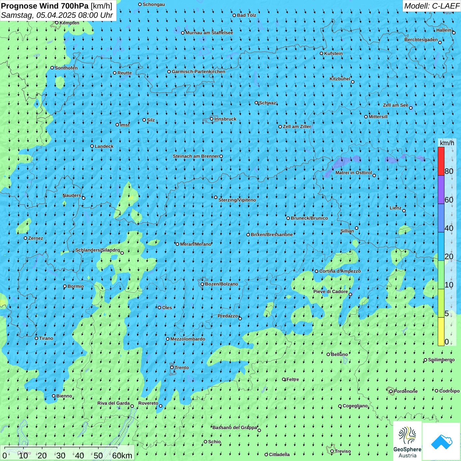Image resolution: width=461 pixels, height=461 pixels.
Task: Click the 'Codroipo' label
Action: (x=449, y=391)
